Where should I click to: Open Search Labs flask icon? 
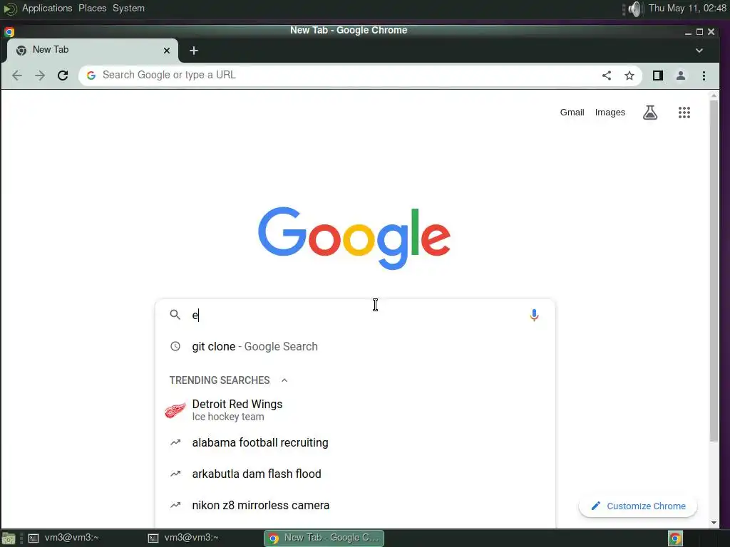(650, 112)
